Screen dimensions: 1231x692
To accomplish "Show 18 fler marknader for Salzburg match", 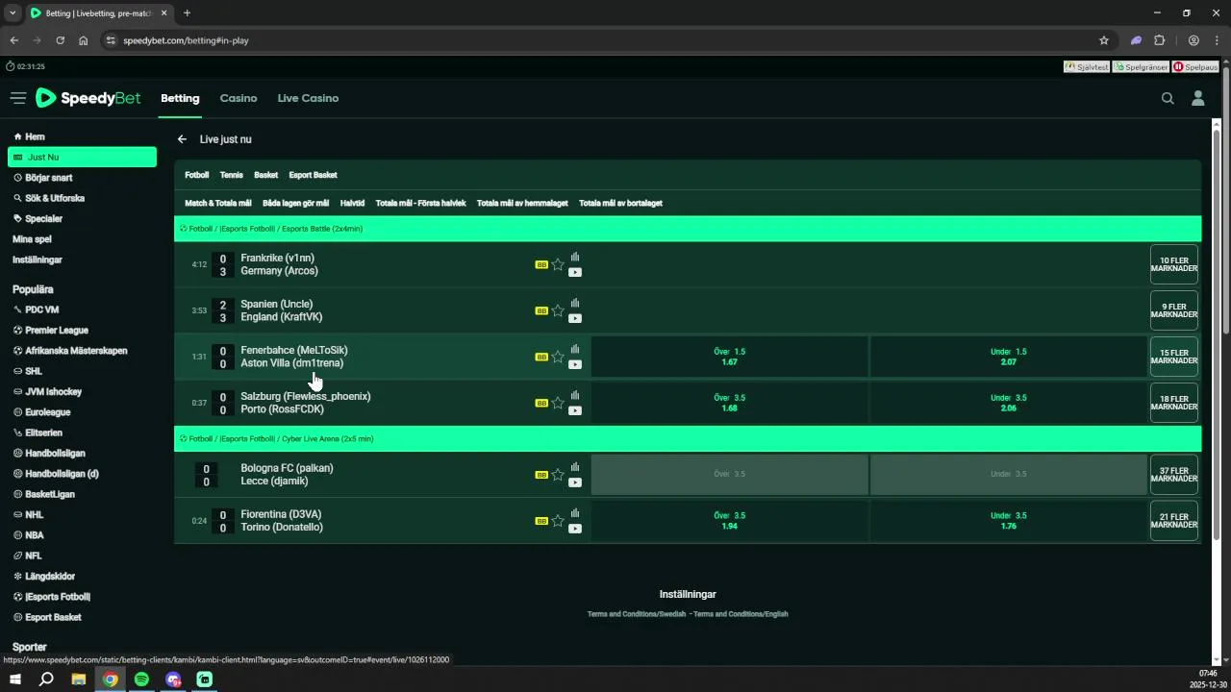I will tap(1174, 403).
